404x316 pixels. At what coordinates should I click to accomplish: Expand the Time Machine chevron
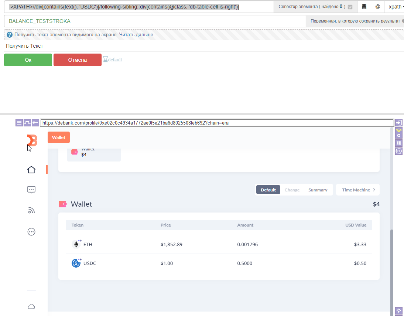pos(374,190)
